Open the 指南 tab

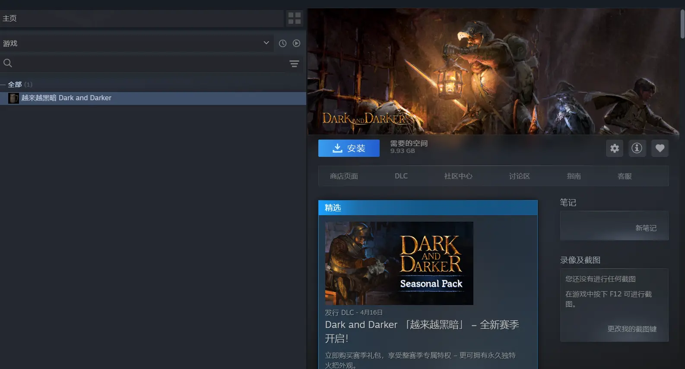pyautogui.click(x=574, y=176)
